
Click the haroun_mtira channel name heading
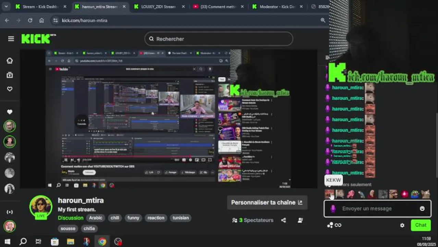(x=81, y=200)
